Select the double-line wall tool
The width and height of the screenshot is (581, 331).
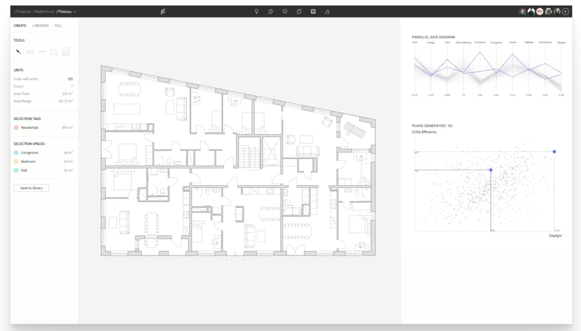coord(30,52)
